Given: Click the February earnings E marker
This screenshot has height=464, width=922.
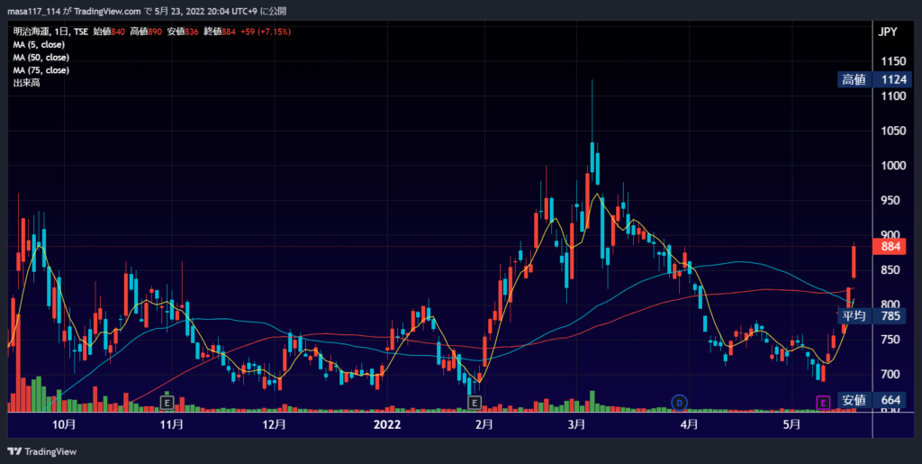Looking at the screenshot, I should coord(475,403).
